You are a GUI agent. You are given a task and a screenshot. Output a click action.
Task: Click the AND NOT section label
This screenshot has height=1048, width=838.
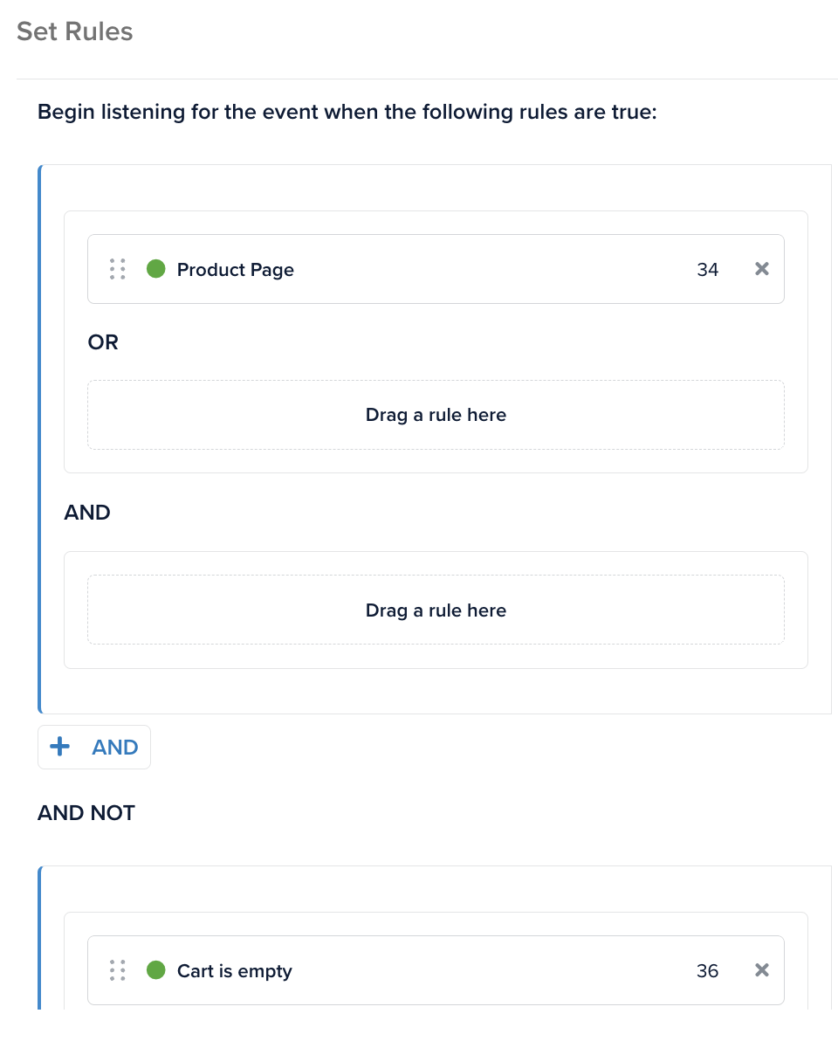tap(86, 813)
